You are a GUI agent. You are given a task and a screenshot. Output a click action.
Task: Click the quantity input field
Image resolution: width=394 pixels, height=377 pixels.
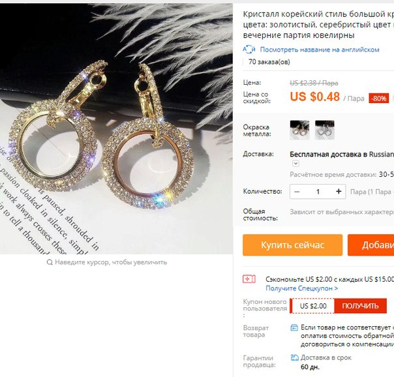pos(318,192)
